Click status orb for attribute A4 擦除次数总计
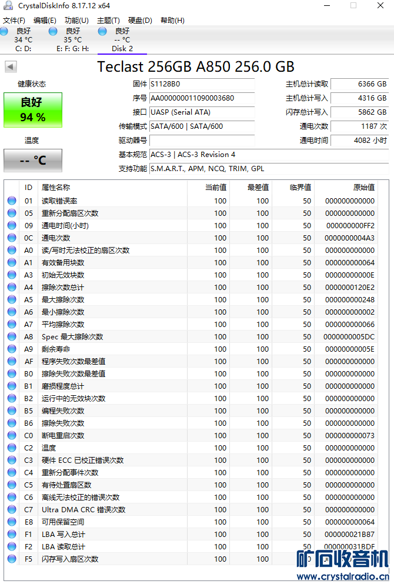The width and height of the screenshot is (394, 584). (x=12, y=287)
